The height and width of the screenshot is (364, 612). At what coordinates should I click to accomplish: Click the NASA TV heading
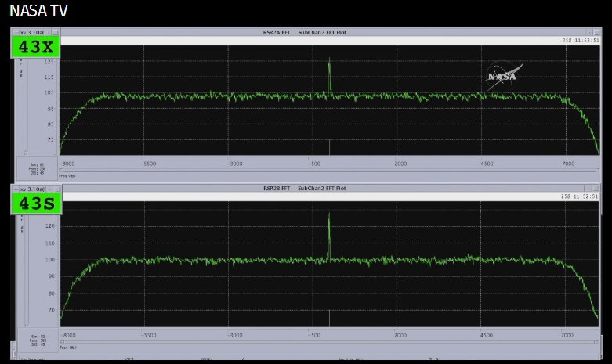38,10
